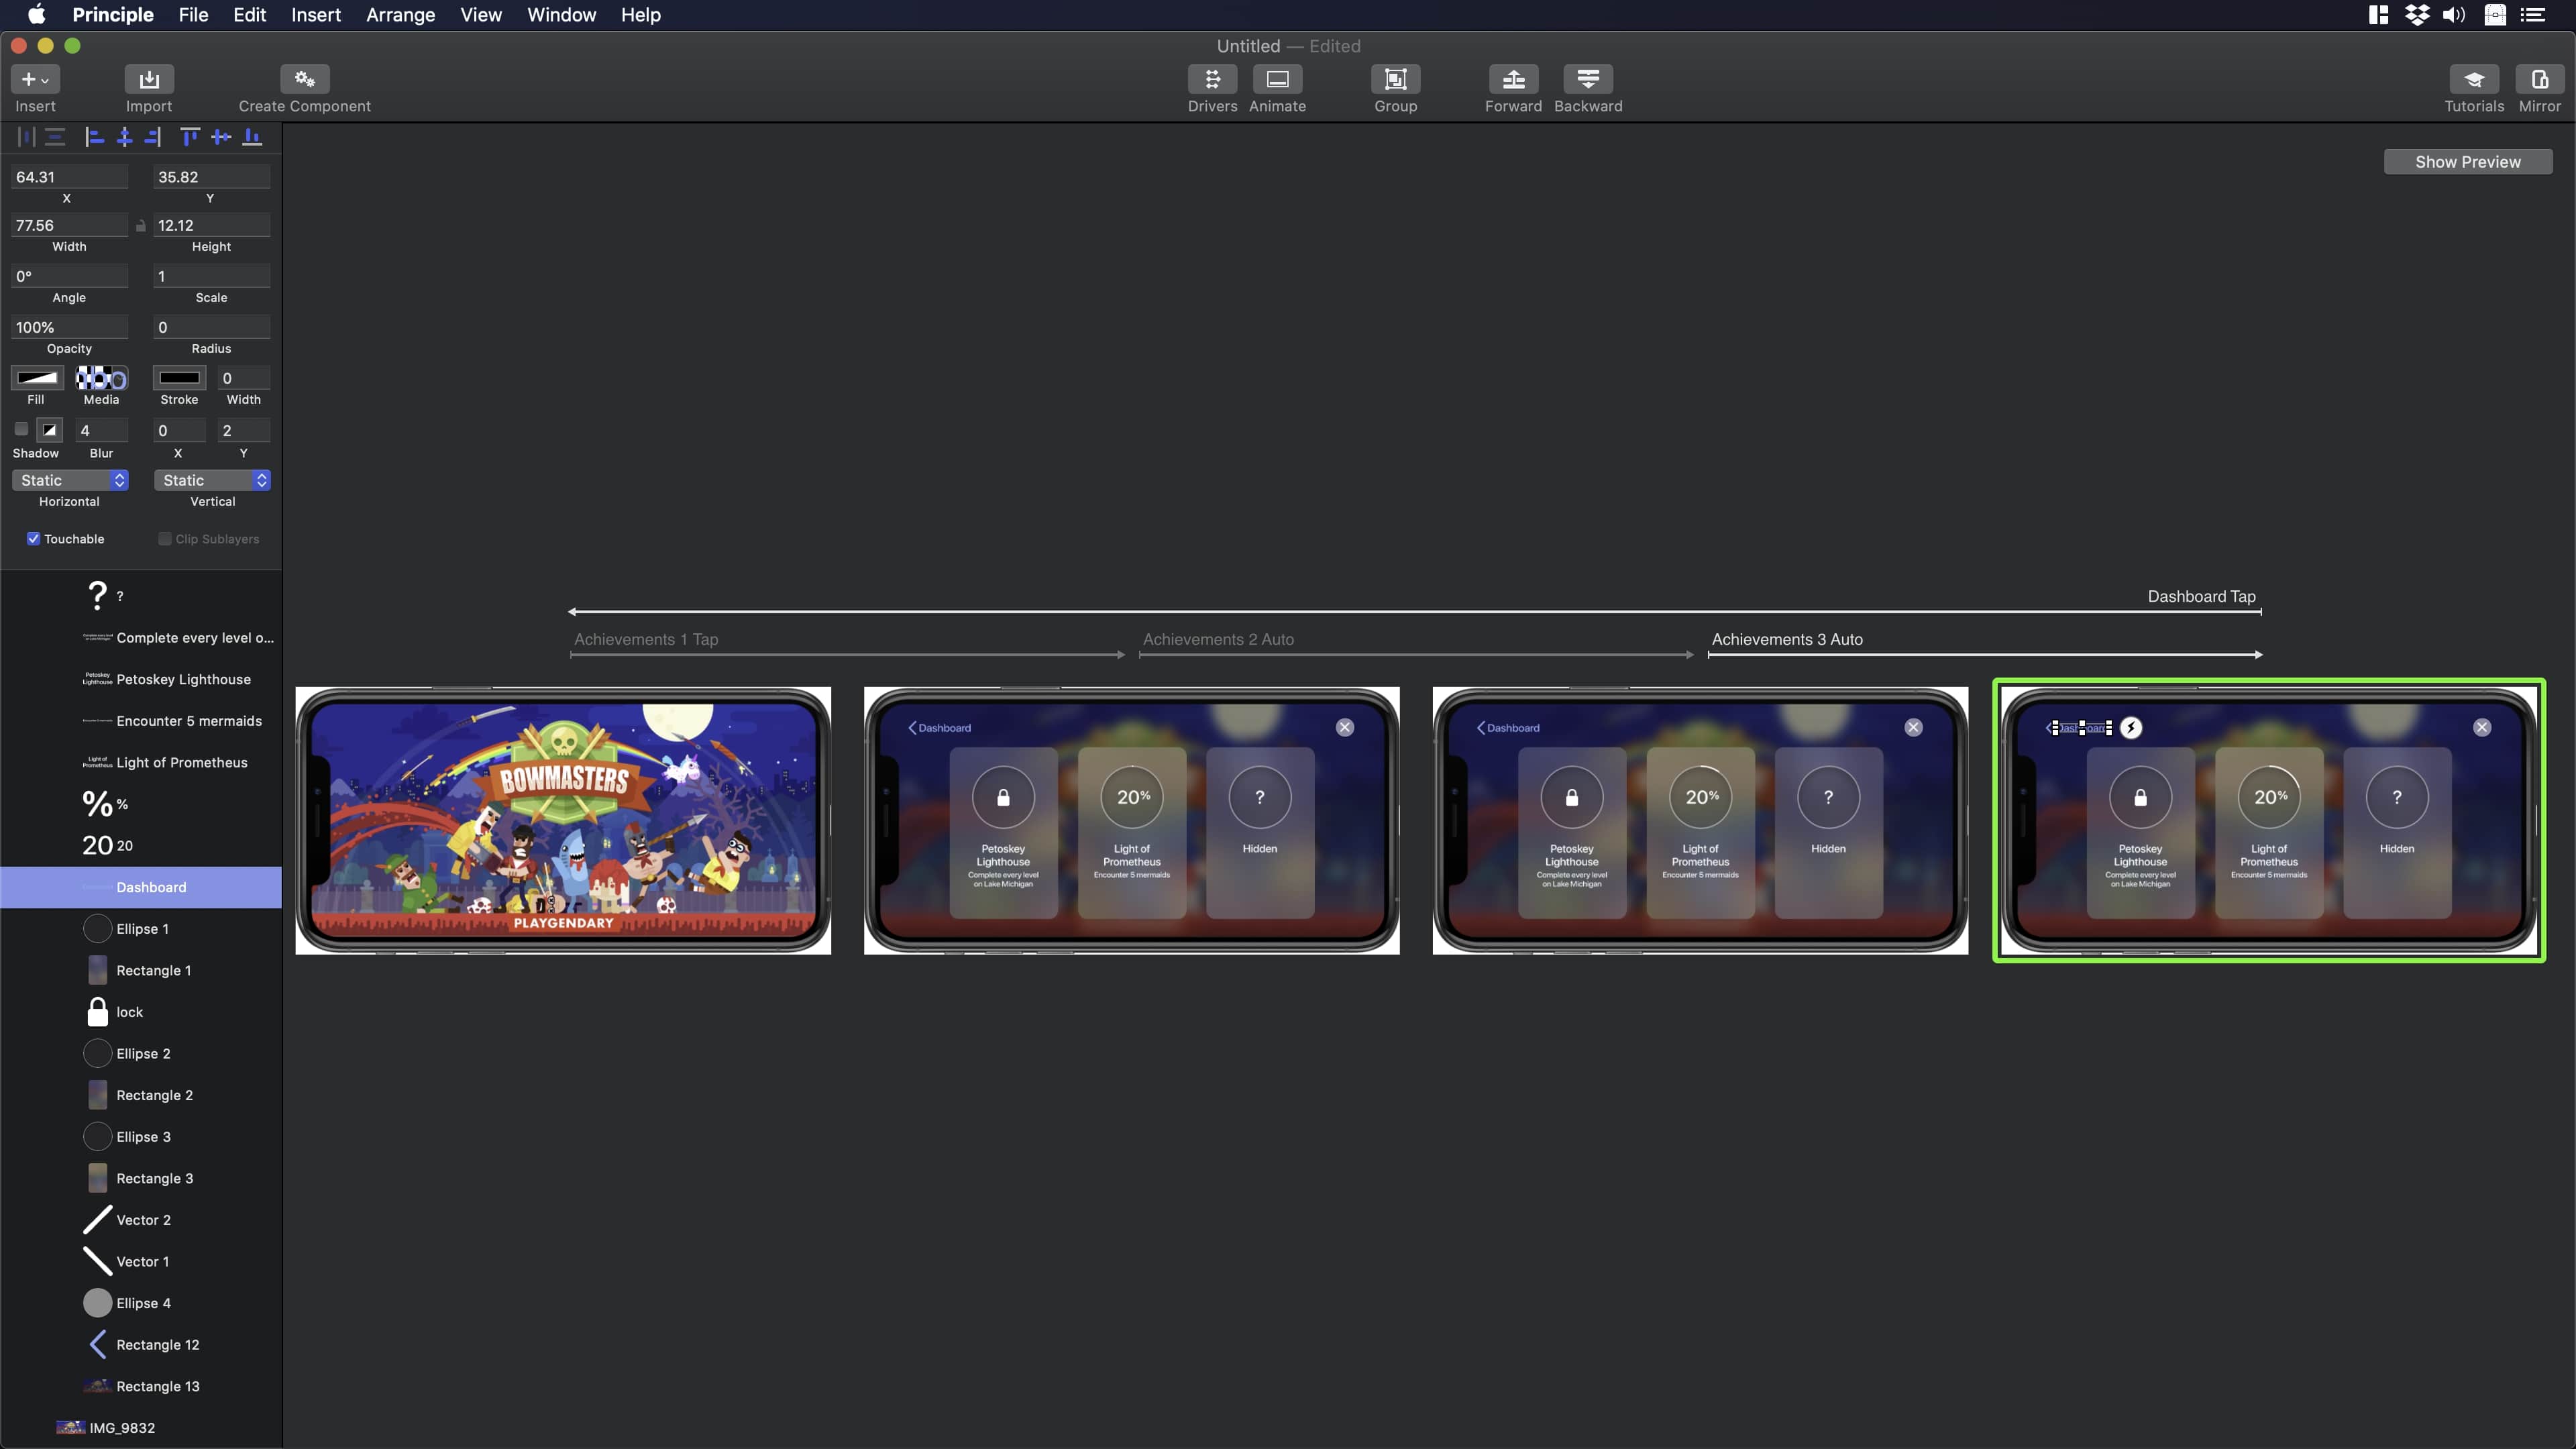Toggle width-height aspect ratio lock
The height and width of the screenshot is (1449, 2576).
[x=141, y=226]
